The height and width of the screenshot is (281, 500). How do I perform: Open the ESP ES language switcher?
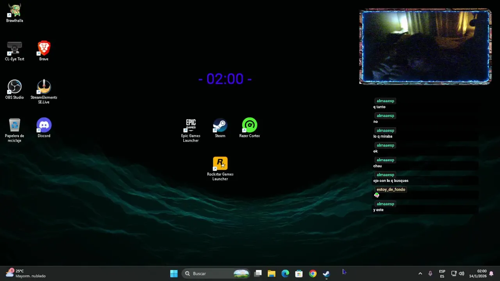442,274
